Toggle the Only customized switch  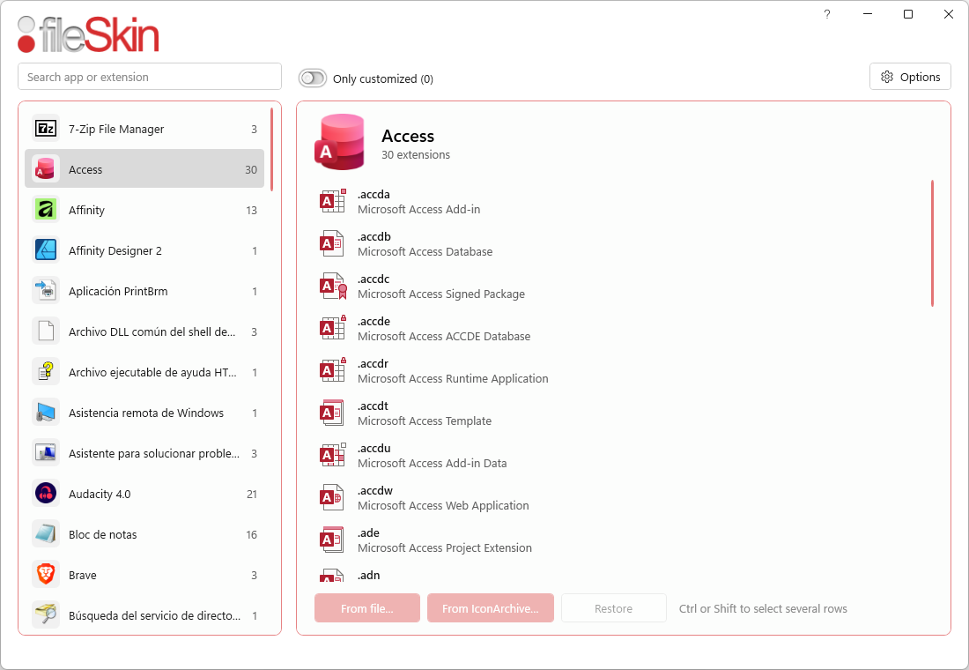(313, 78)
